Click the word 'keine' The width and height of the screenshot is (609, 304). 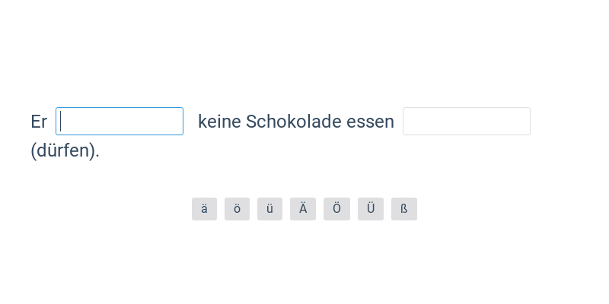219,122
